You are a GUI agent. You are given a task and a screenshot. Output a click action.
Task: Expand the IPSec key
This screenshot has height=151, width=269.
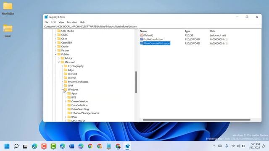tap(66, 117)
